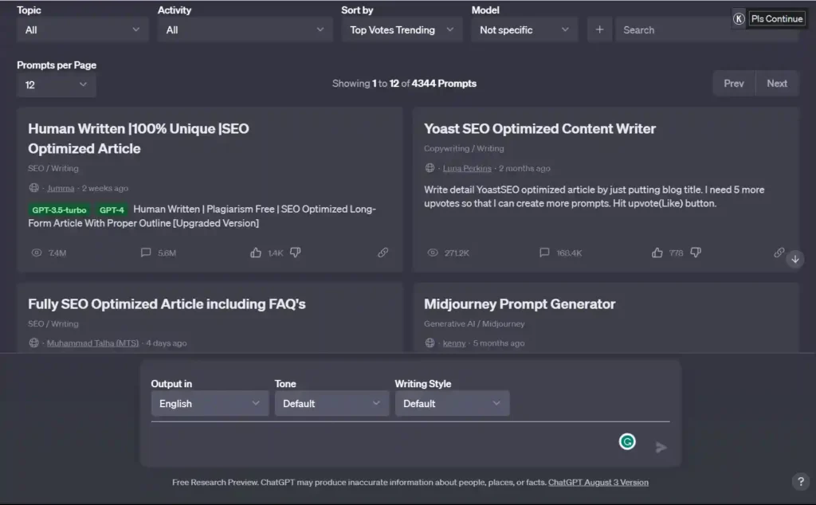Open the Tone Default dropdown
The height and width of the screenshot is (505, 816).
coord(331,404)
